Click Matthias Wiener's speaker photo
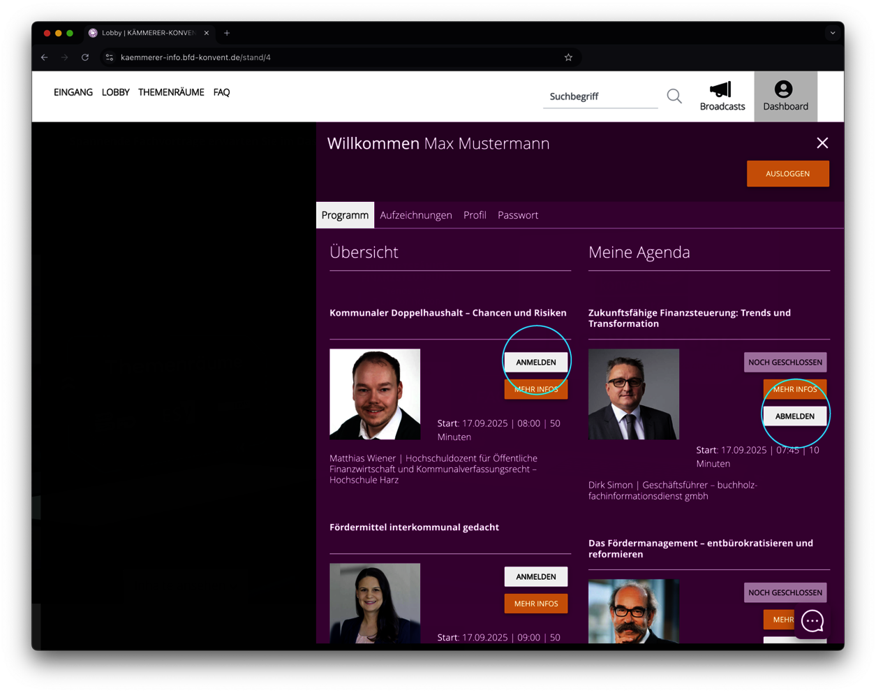This screenshot has height=693, width=876. 375,394
